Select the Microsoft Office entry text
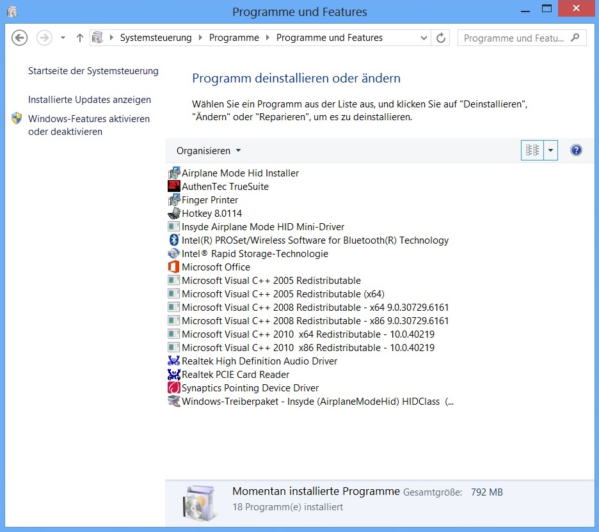This screenshot has width=599, height=532. tap(216, 267)
